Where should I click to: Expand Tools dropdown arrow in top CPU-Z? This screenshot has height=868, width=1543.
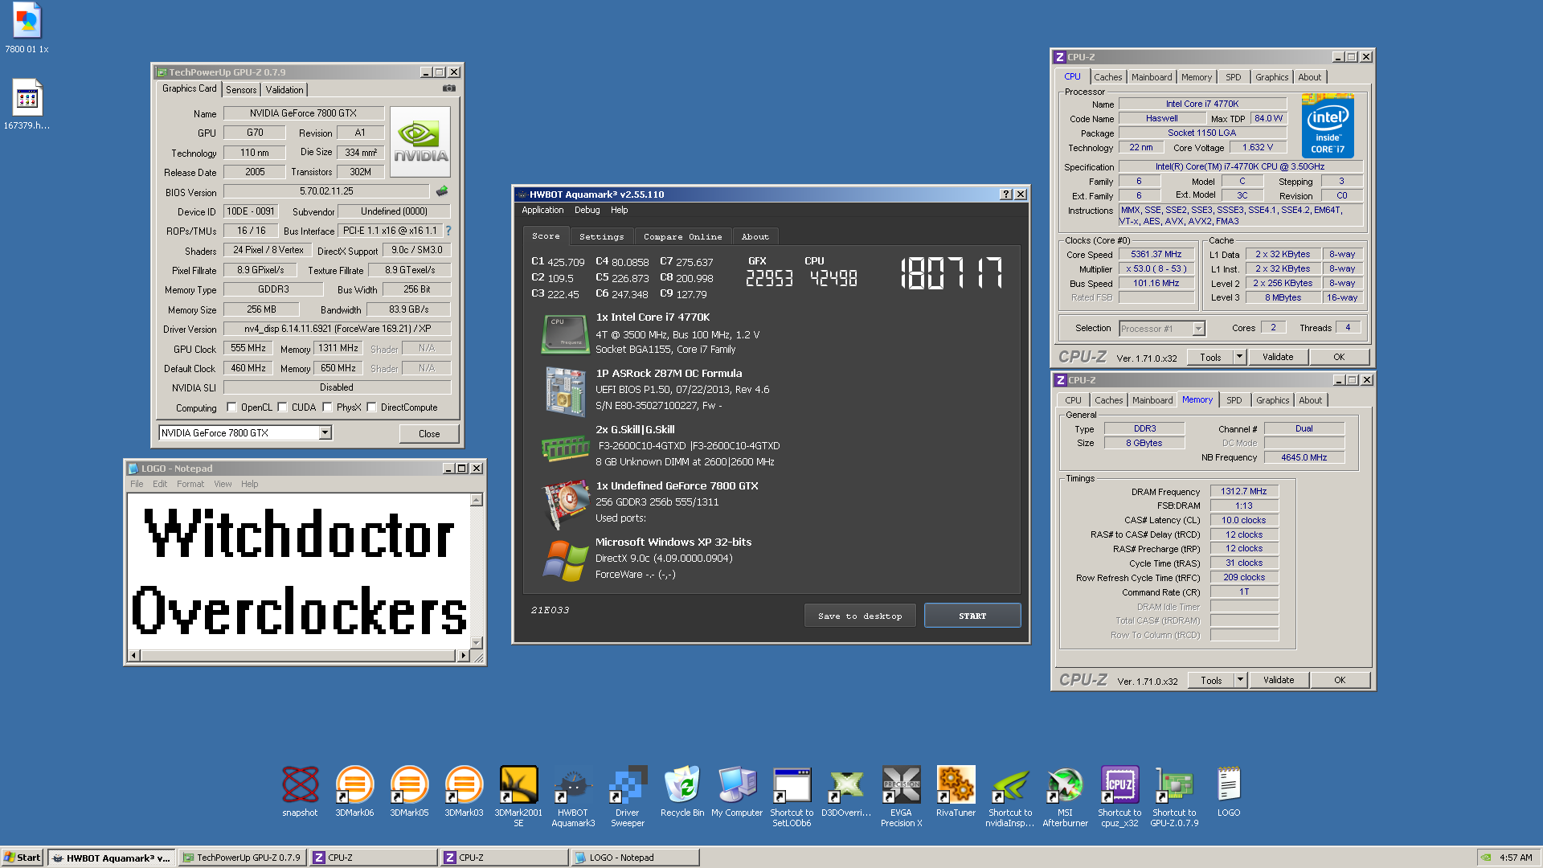coord(1239,357)
